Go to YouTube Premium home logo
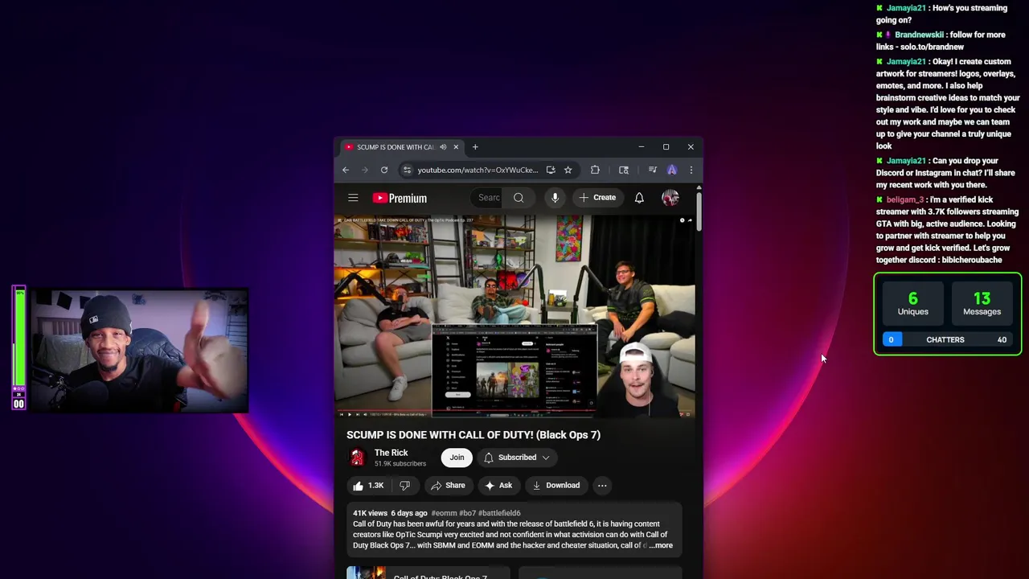Image resolution: width=1029 pixels, height=579 pixels. [x=400, y=198]
